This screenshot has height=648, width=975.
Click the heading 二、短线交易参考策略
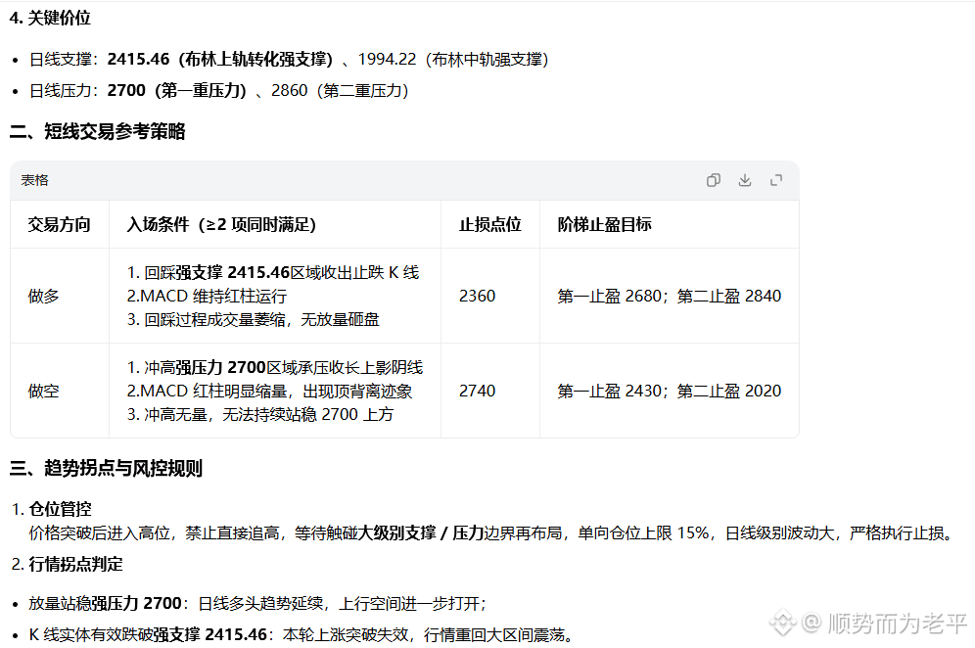click(98, 132)
